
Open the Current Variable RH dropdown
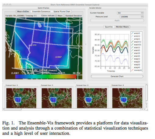click(x=130, y=13)
